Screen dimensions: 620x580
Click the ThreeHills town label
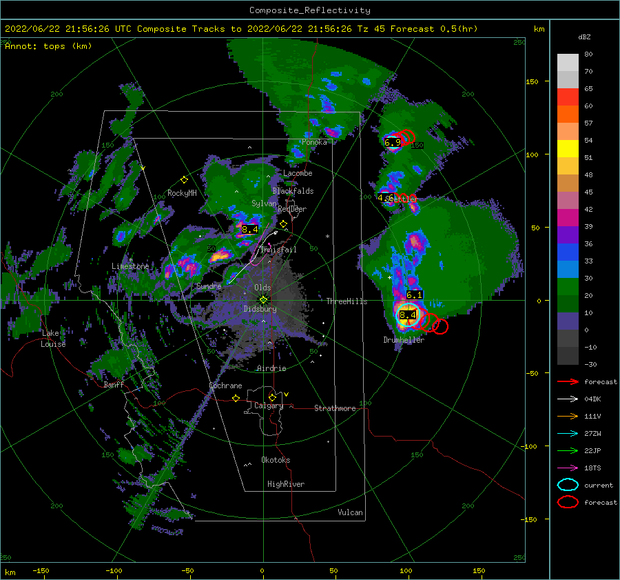click(347, 301)
